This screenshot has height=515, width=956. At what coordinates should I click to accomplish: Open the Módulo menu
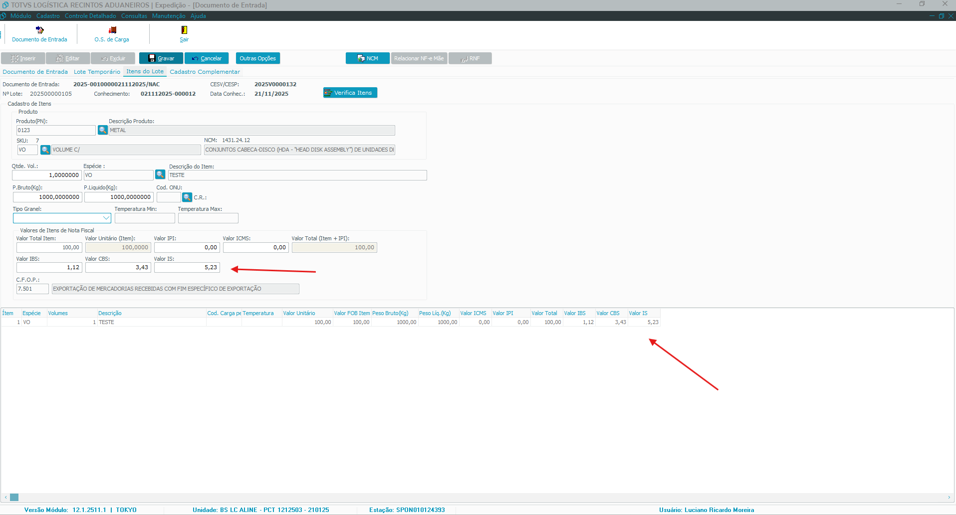[x=21, y=16]
